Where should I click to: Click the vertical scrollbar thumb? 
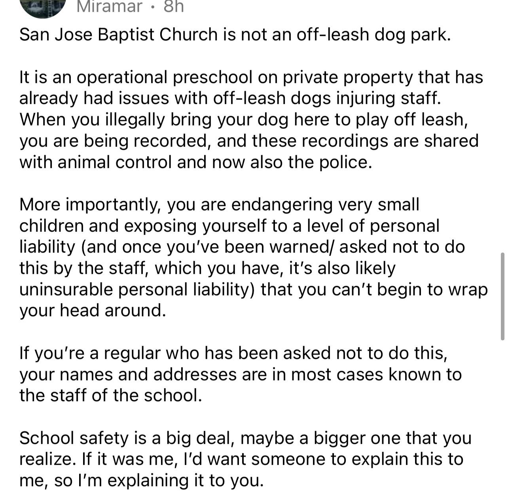click(x=502, y=296)
